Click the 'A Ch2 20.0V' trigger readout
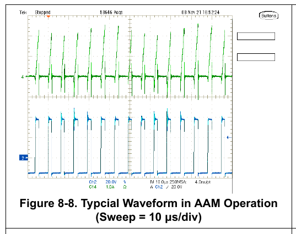 point(166,187)
